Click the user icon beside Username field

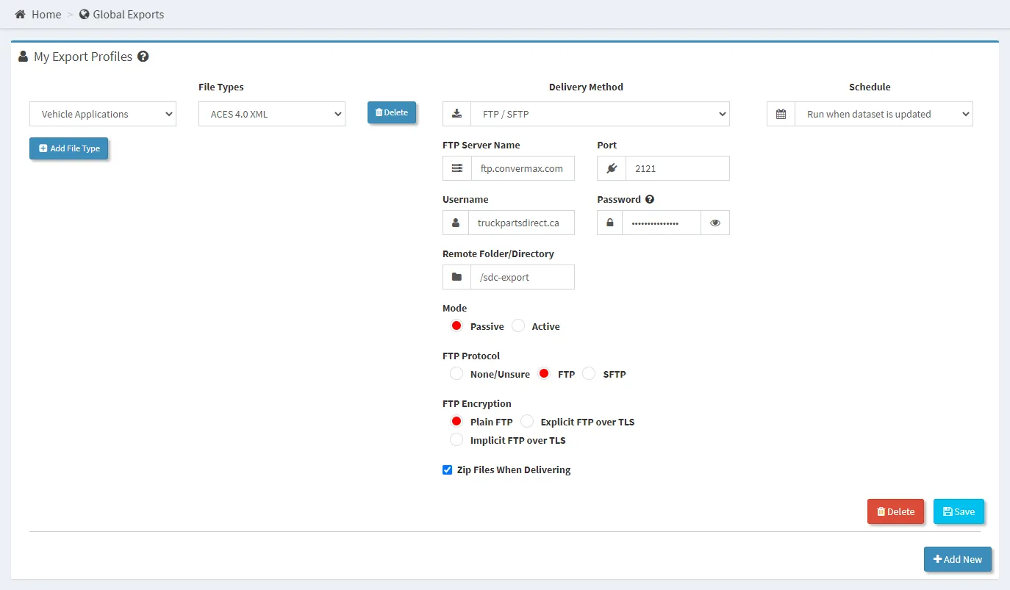pyautogui.click(x=456, y=223)
